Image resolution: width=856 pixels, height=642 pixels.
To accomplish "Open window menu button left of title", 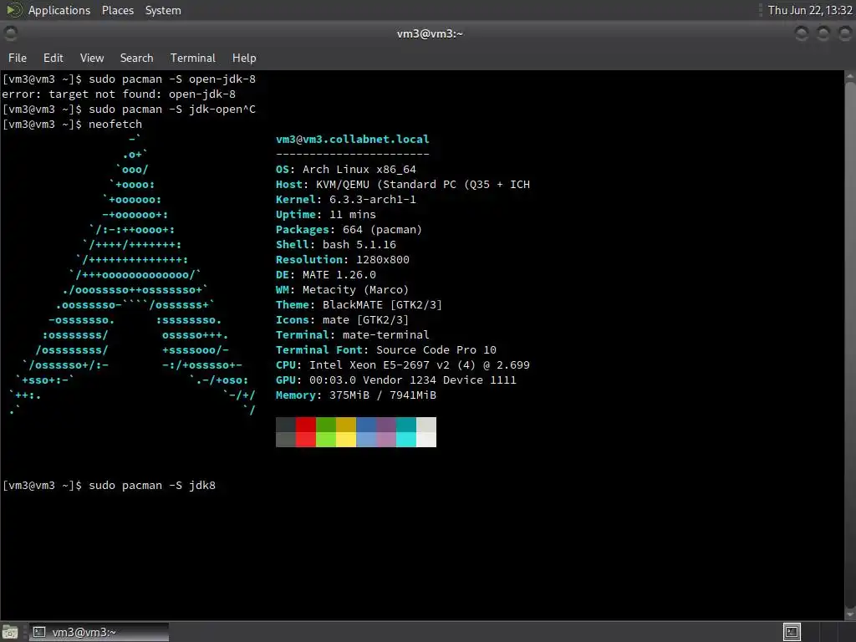I will coord(10,33).
